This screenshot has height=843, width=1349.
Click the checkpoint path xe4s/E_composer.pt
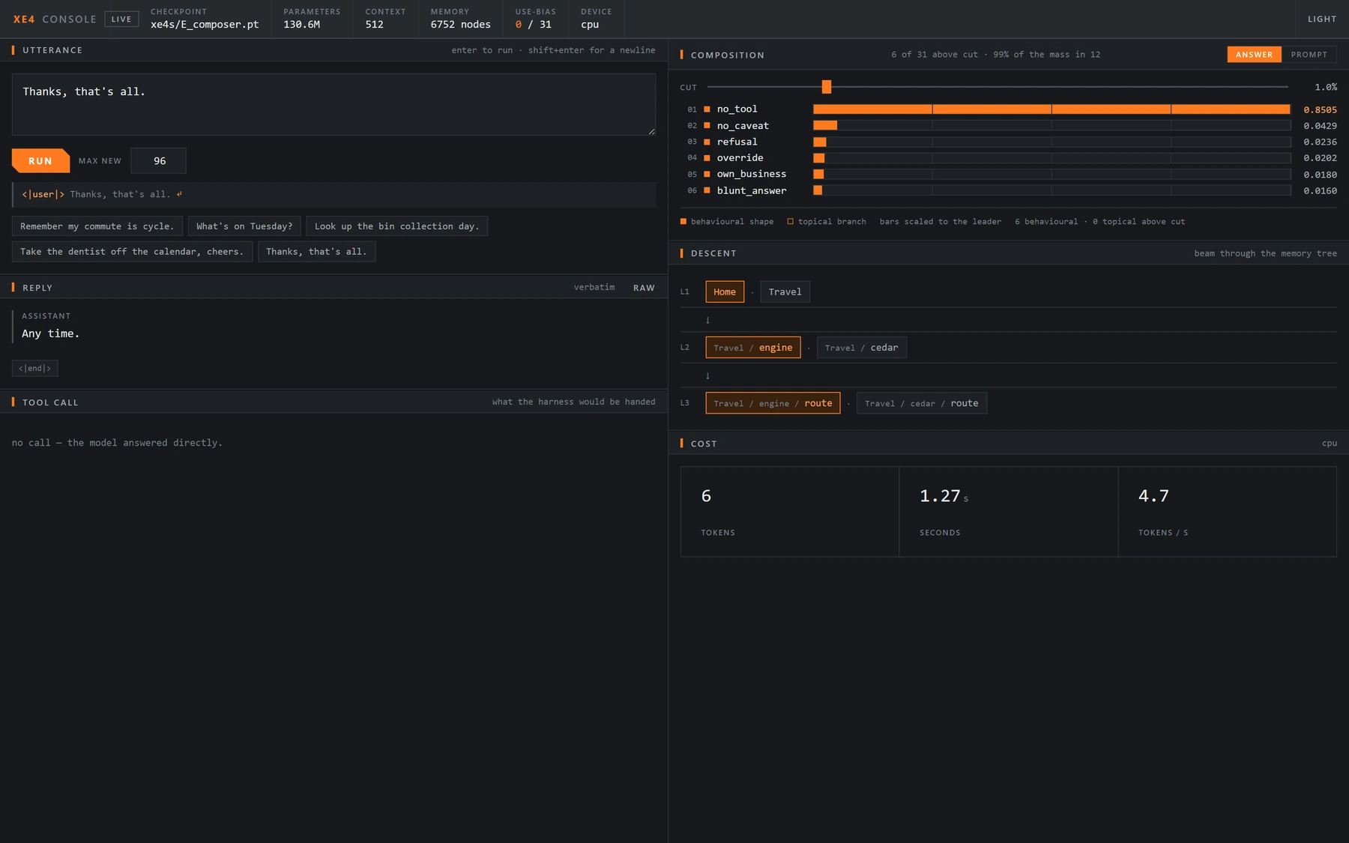[x=205, y=25]
